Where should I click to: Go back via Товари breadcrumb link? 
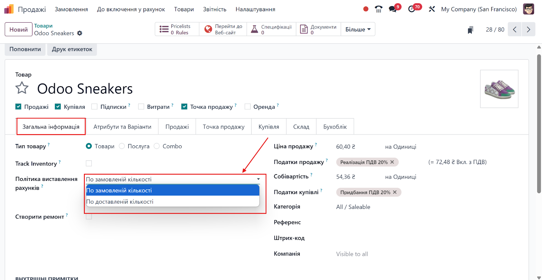(43, 26)
